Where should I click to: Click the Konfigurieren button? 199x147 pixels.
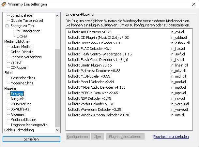[78, 137]
